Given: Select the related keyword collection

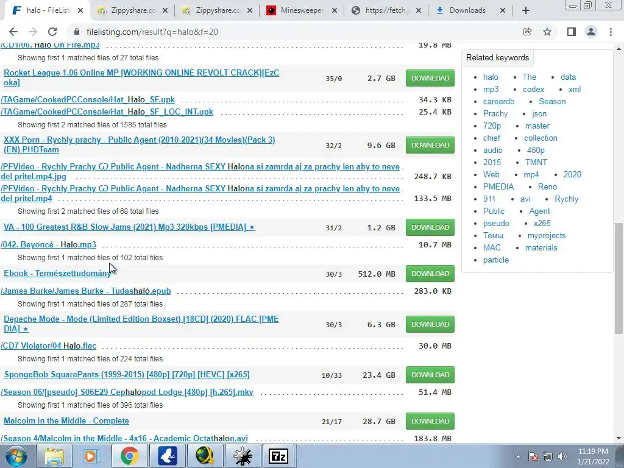Looking at the screenshot, I should click(x=541, y=138).
